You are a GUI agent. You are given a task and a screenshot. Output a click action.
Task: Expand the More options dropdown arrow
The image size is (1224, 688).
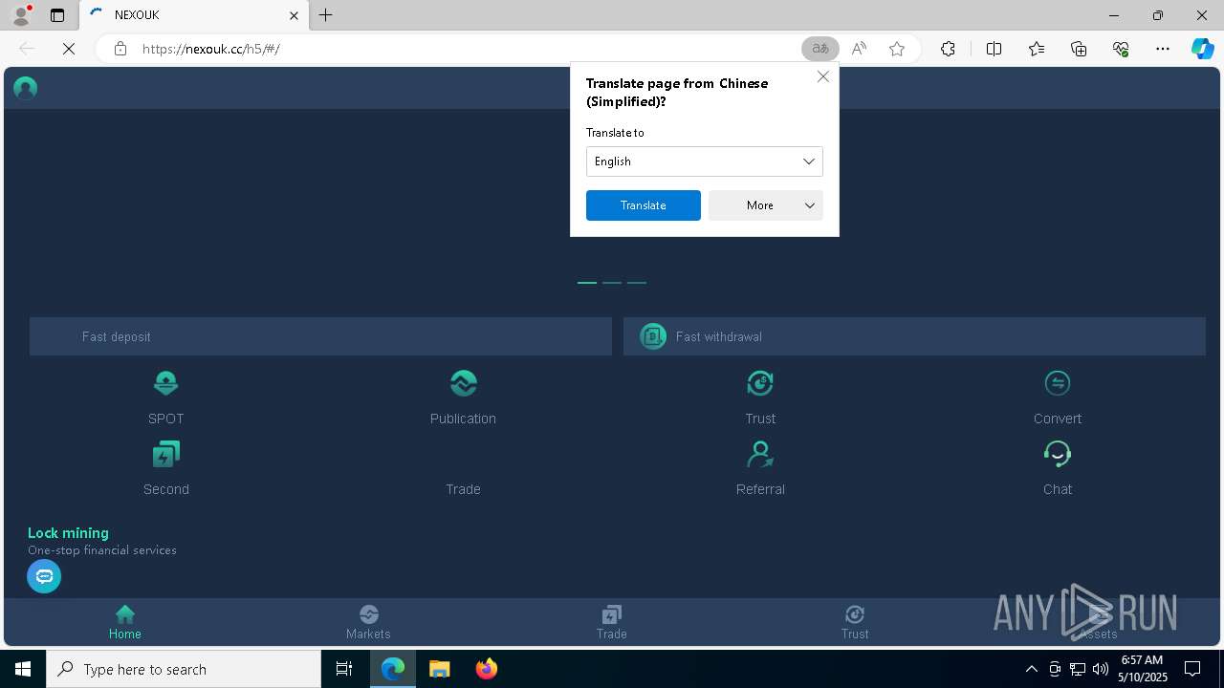pos(809,205)
